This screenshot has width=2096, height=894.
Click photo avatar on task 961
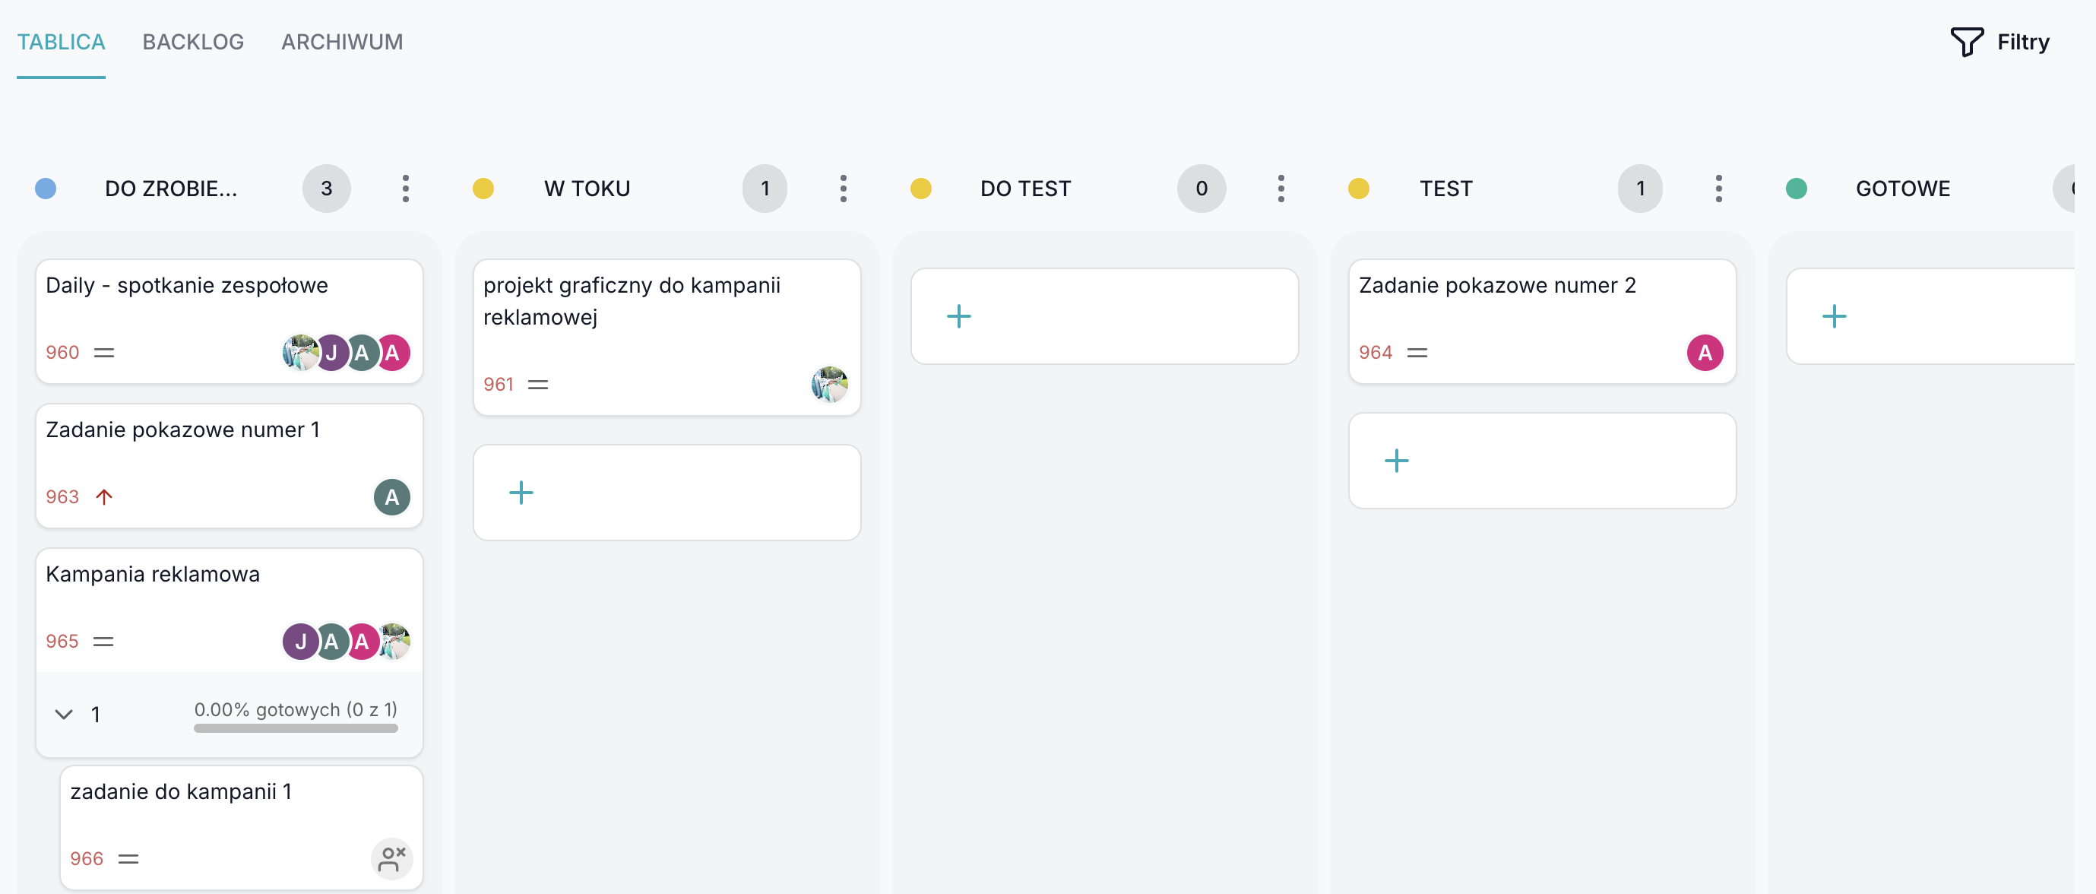(829, 385)
